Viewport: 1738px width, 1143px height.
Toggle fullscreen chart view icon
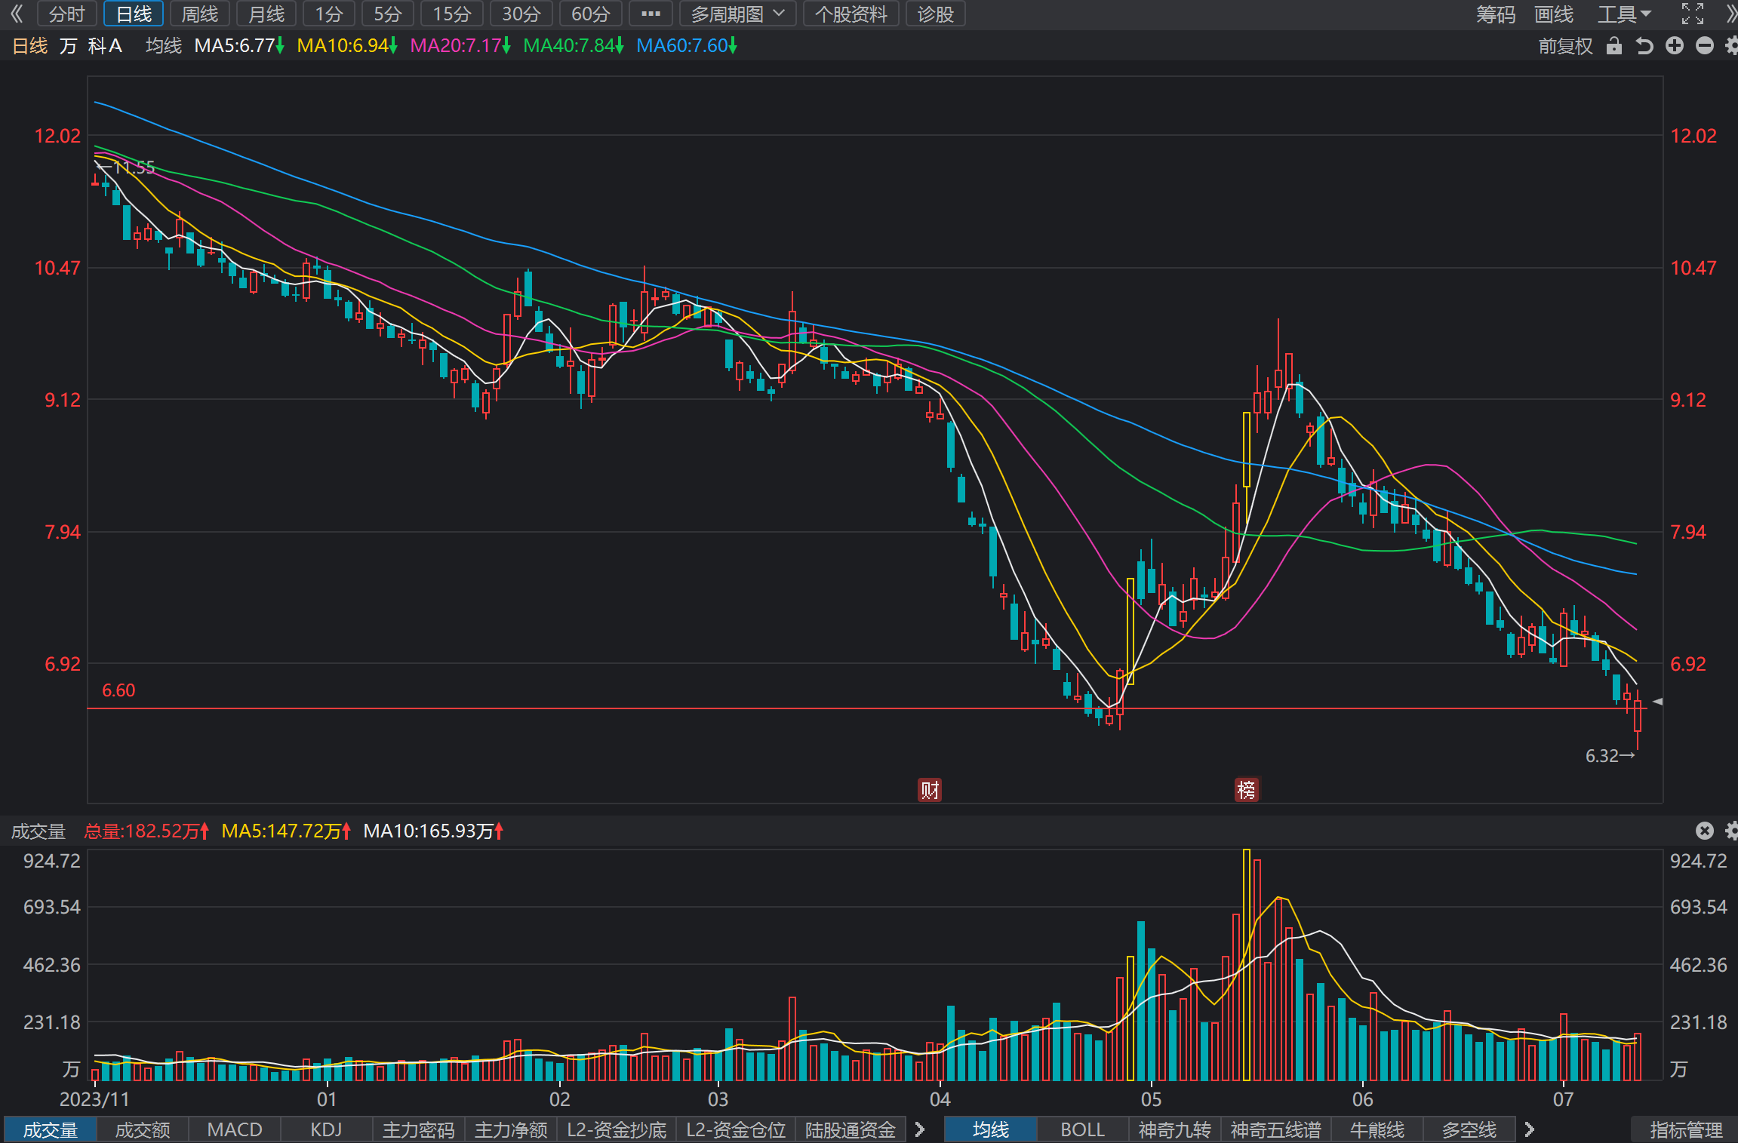point(1693,14)
